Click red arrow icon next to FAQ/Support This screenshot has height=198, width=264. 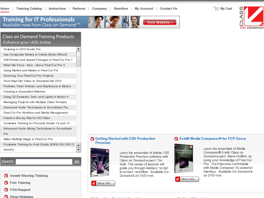click(x=6, y=190)
